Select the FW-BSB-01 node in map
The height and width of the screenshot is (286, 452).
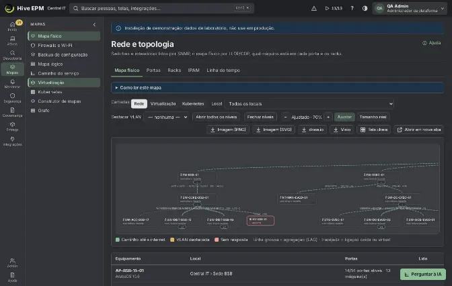pyautogui.click(x=197, y=176)
